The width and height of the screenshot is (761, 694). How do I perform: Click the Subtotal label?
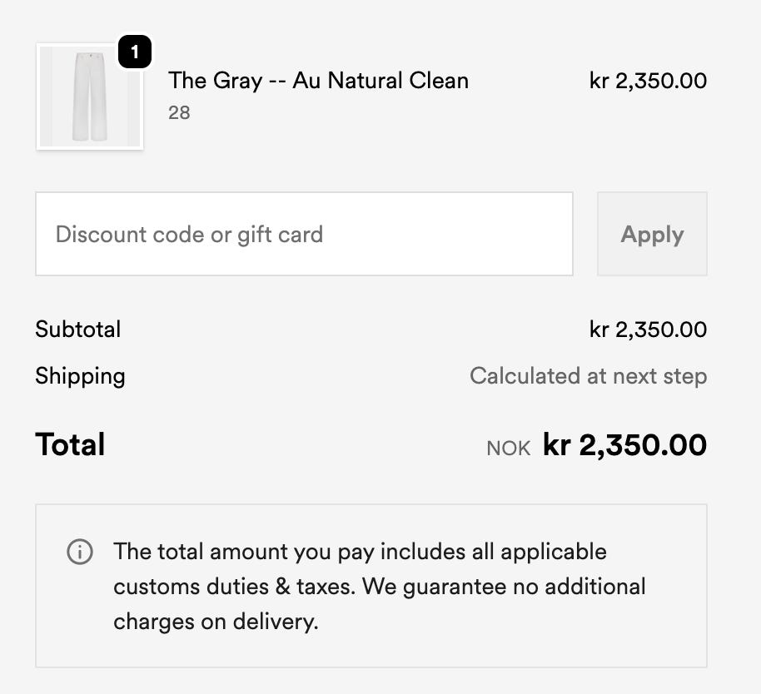[78, 330]
